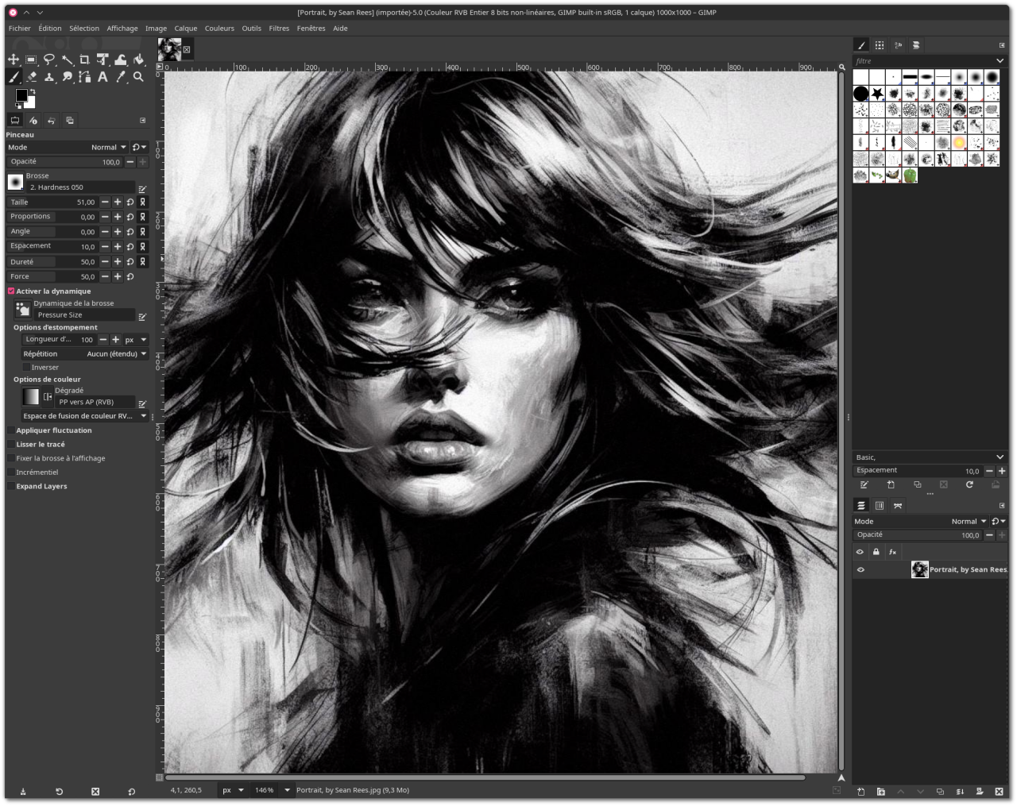
Task: Open Espace de fusion de couleur dropdown
Action: click(85, 416)
